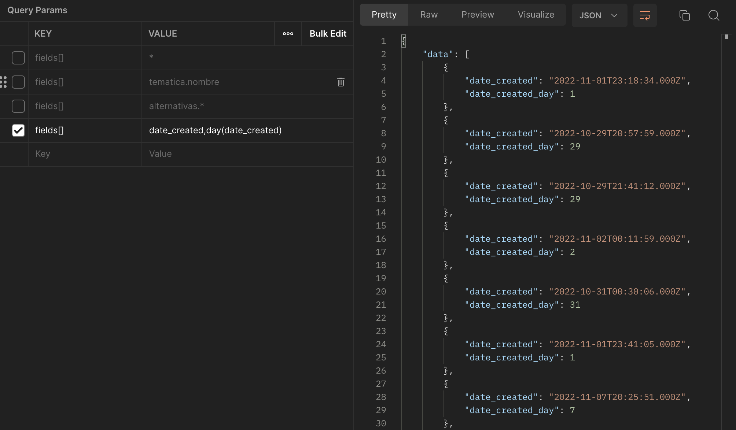Grab the drag handle of tematica.nombre row
The image size is (736, 430).
pyautogui.click(x=4, y=82)
